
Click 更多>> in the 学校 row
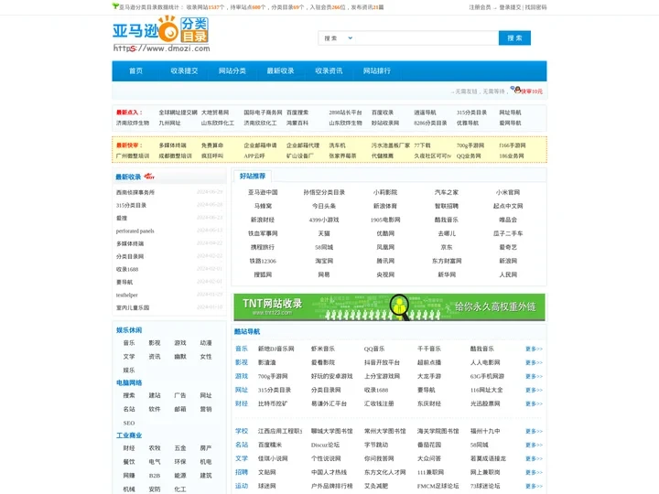pyautogui.click(x=534, y=432)
